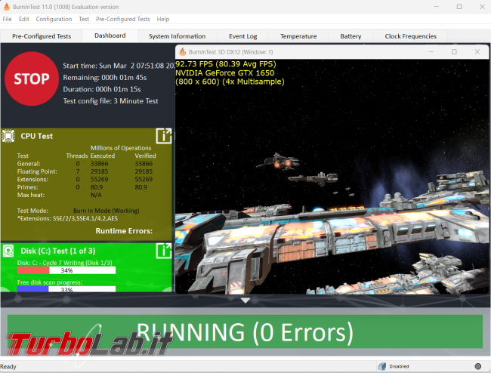Click the free disk scan 33% progress bar
This screenshot has width=491, height=373.
click(66, 289)
